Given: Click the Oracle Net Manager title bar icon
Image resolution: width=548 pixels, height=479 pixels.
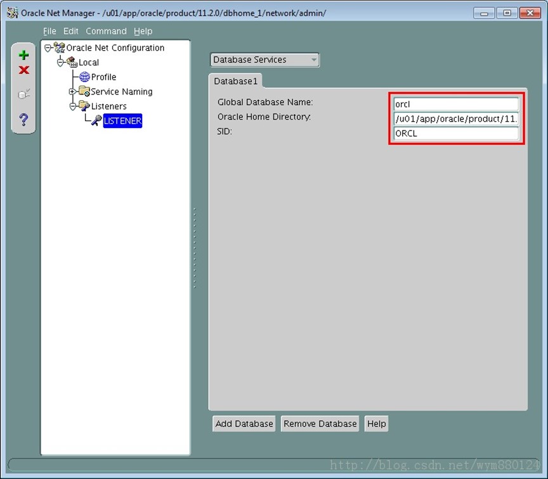Looking at the screenshot, I should tap(13, 13).
